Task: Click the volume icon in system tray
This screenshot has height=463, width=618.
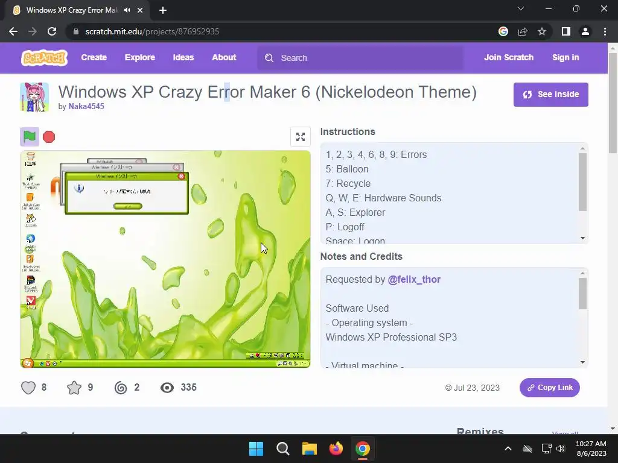Action: click(x=561, y=449)
